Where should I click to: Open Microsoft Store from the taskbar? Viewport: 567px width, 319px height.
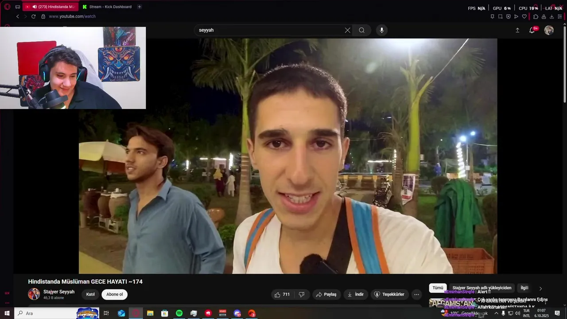pyautogui.click(x=165, y=313)
